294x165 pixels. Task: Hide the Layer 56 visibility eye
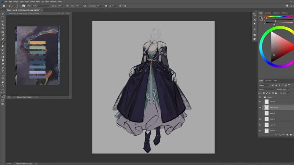[260, 102]
